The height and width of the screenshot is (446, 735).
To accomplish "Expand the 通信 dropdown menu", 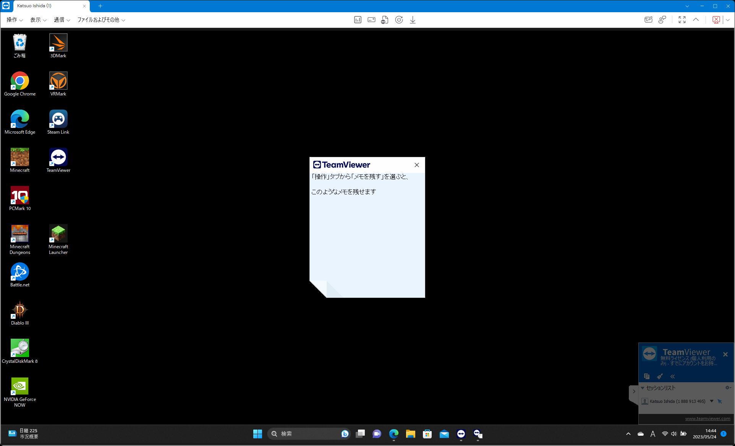I will 62,20.
